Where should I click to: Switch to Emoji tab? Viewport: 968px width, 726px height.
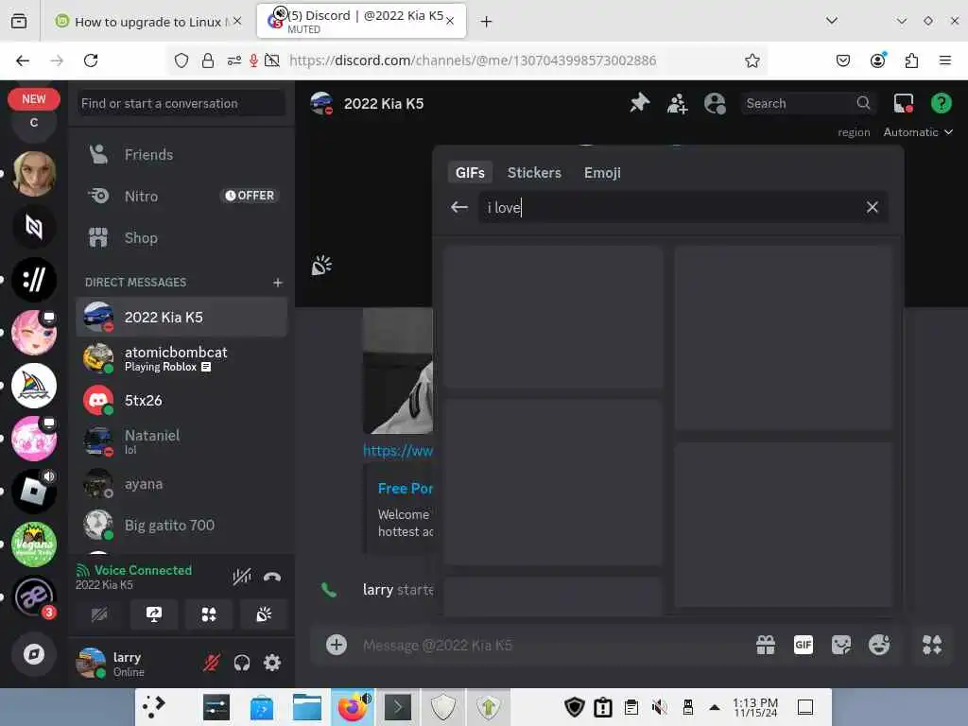[x=602, y=172]
